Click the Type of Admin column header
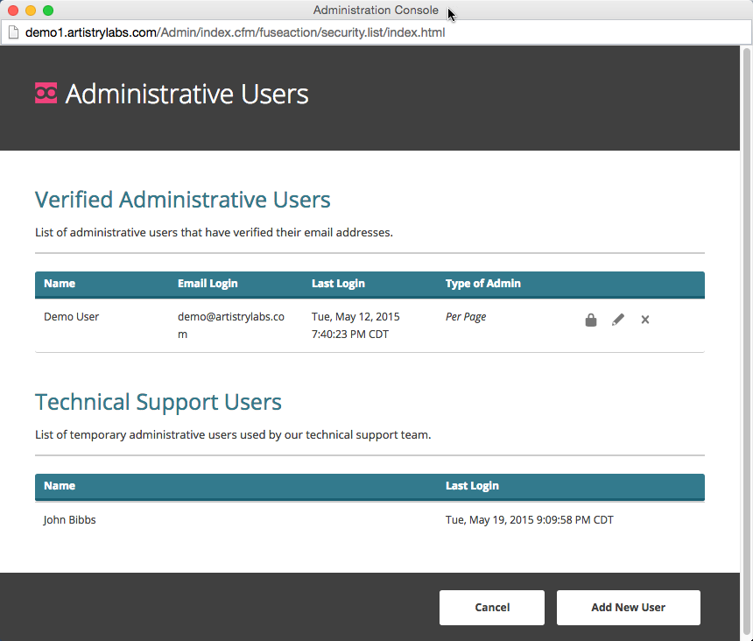Image resolution: width=753 pixels, height=641 pixels. [482, 284]
